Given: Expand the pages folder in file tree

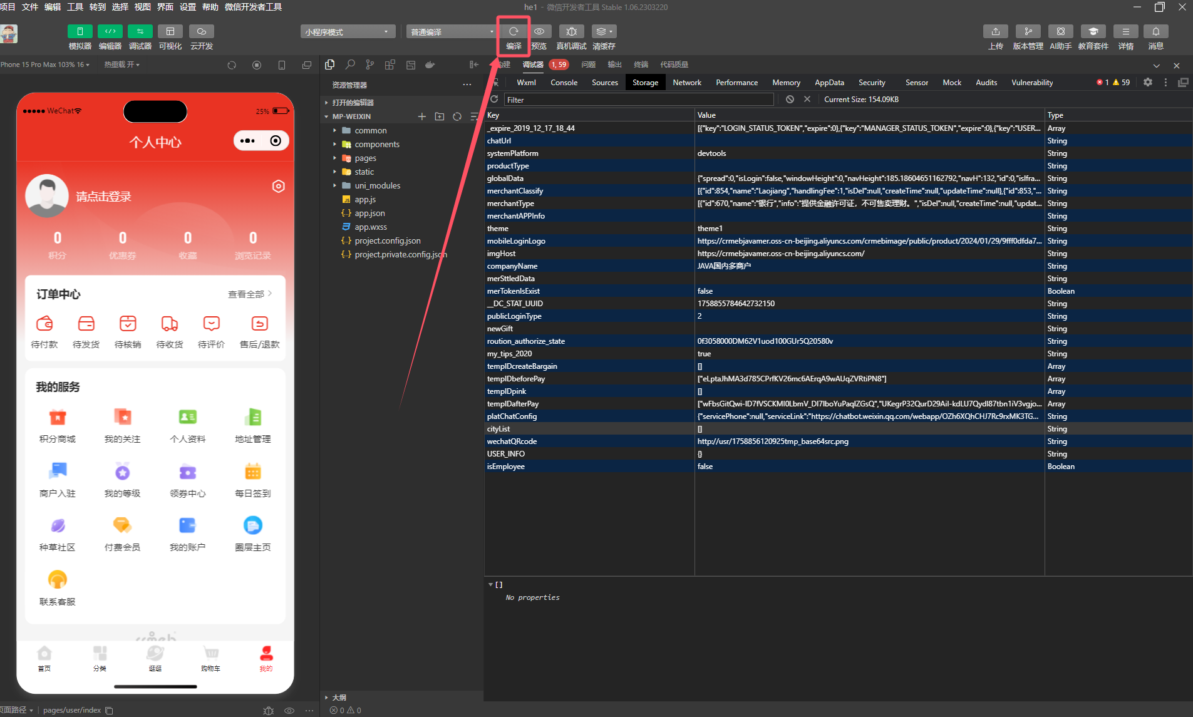Looking at the screenshot, I should [x=365, y=158].
